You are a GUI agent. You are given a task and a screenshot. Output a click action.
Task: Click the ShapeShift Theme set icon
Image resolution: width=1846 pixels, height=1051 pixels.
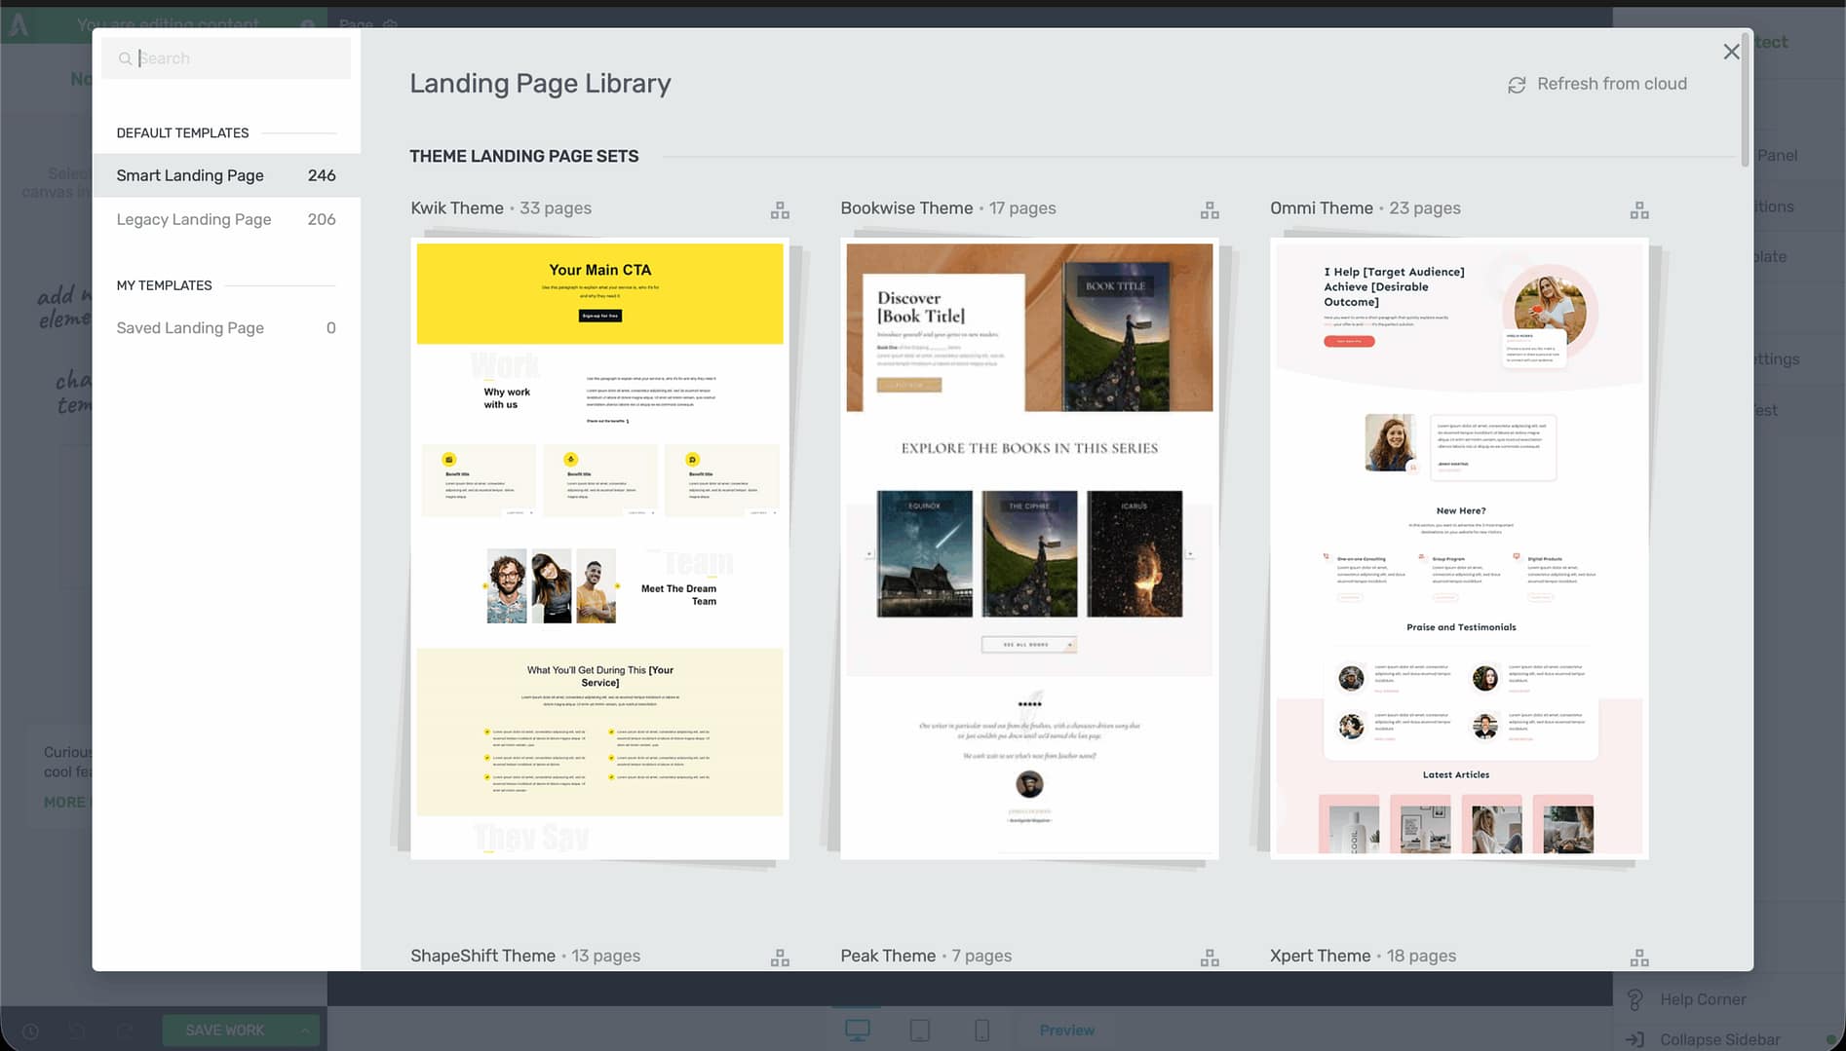point(780,958)
